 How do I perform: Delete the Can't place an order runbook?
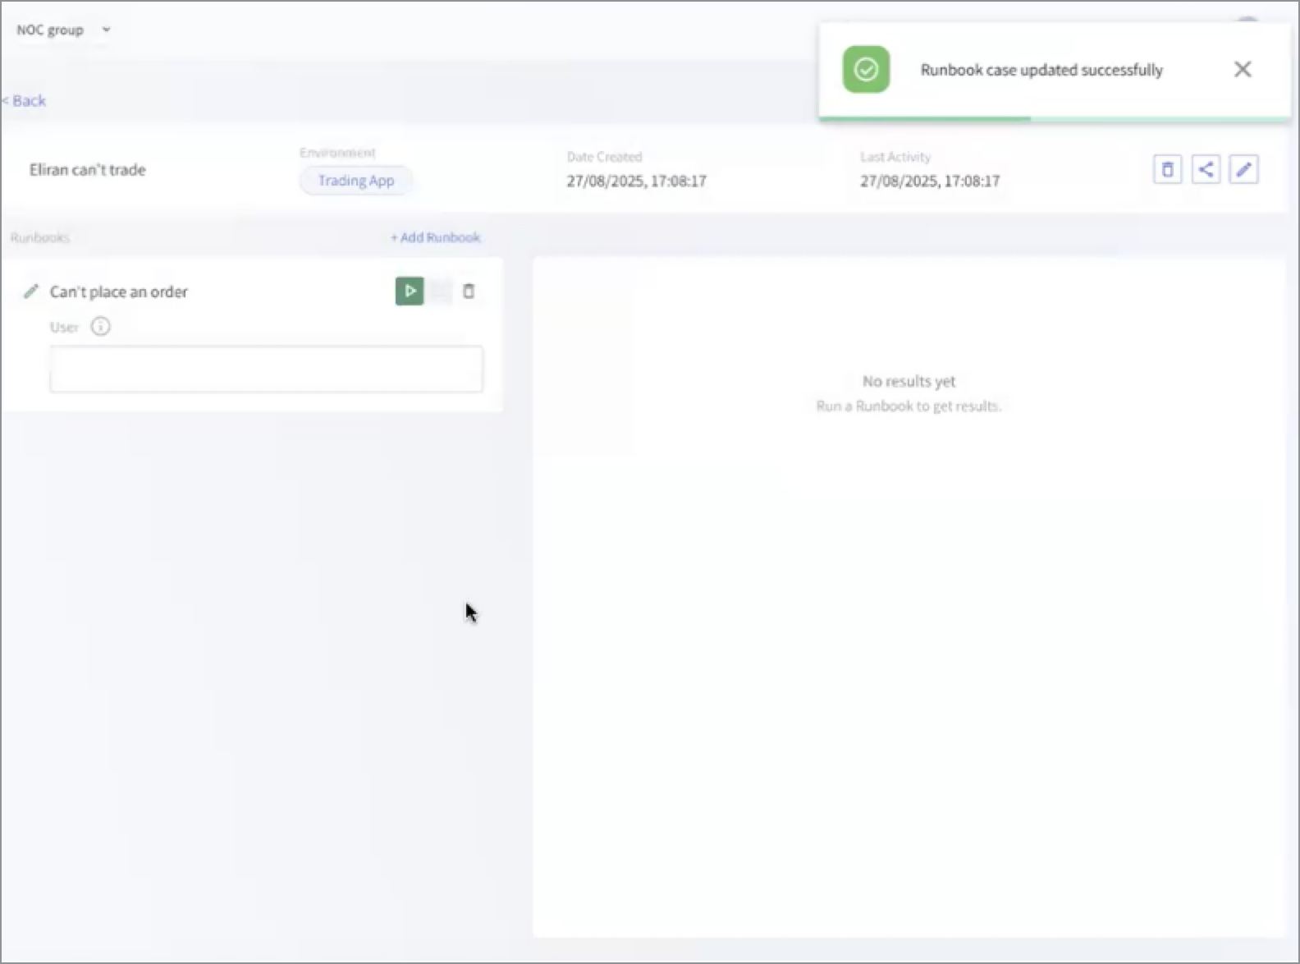click(x=469, y=291)
